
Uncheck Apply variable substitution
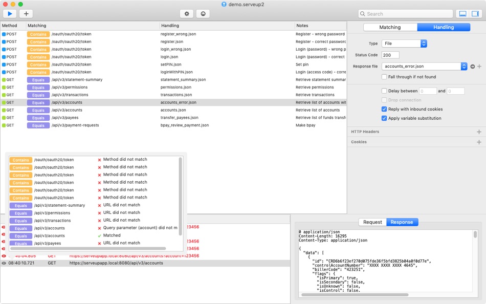pyautogui.click(x=384, y=118)
